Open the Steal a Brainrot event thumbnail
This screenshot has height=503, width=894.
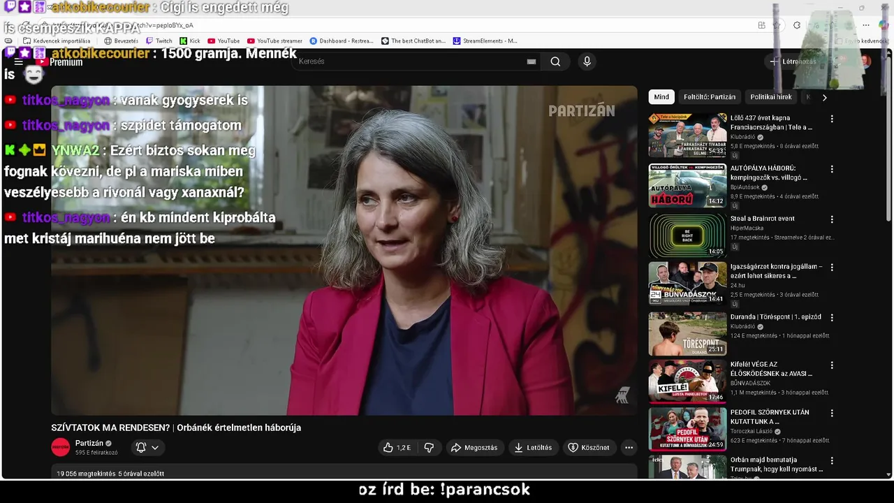[x=687, y=235]
